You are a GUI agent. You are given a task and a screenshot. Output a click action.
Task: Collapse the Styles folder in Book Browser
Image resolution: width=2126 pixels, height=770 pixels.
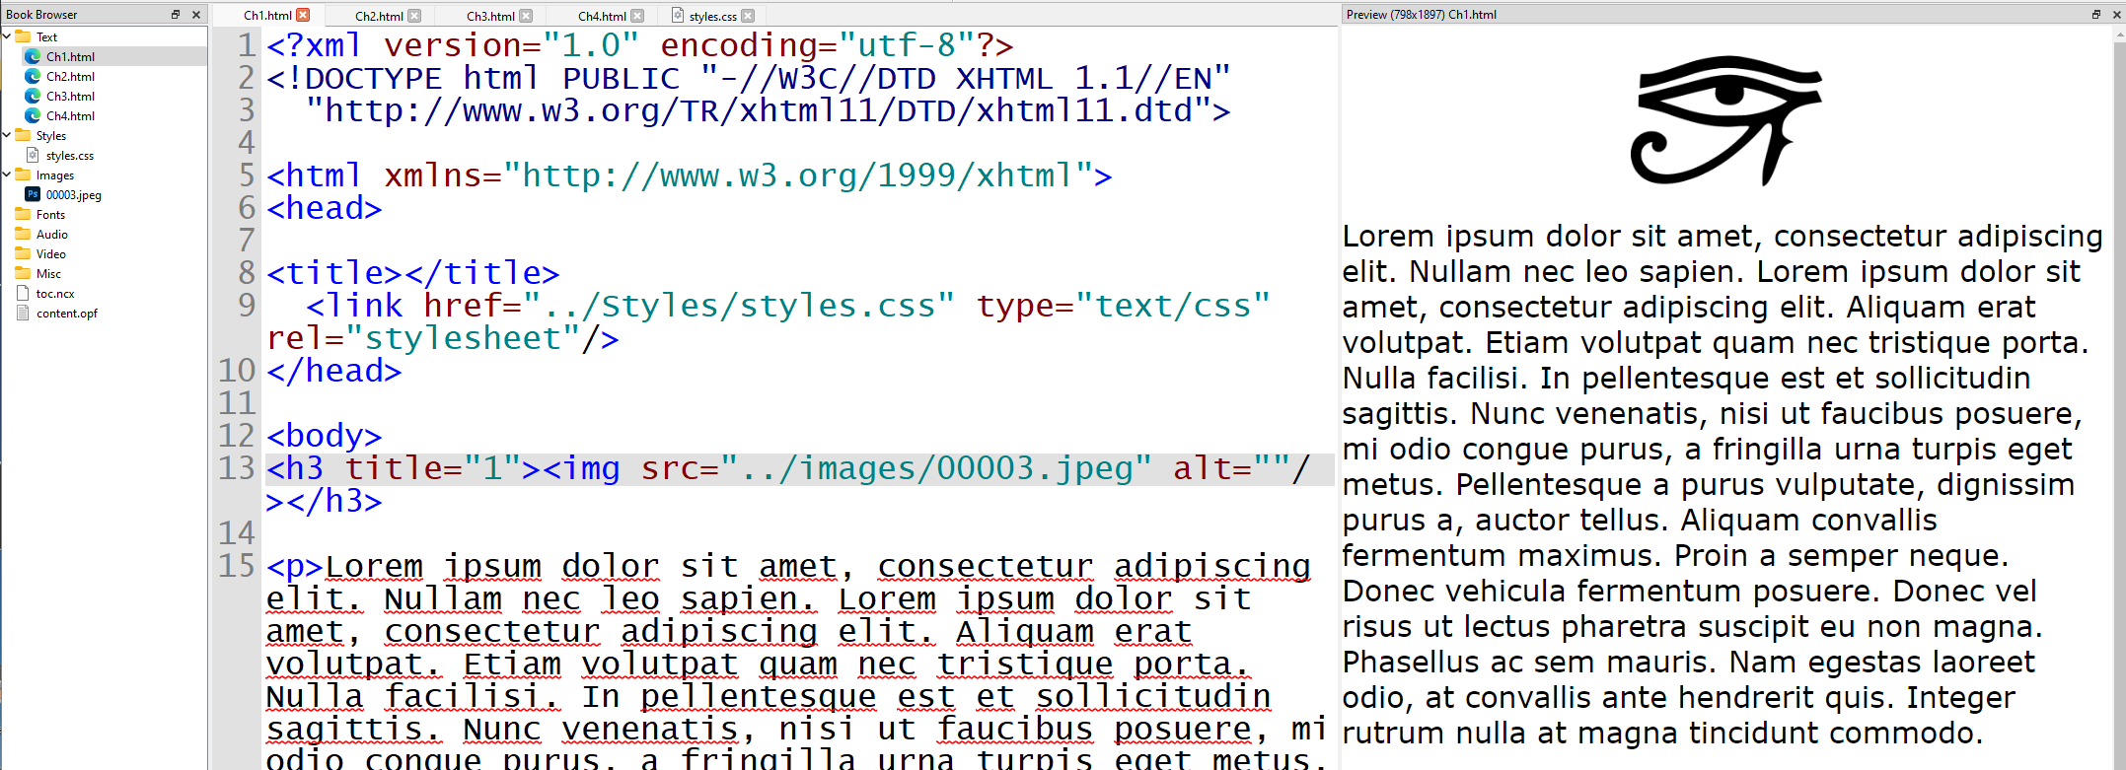coord(7,135)
